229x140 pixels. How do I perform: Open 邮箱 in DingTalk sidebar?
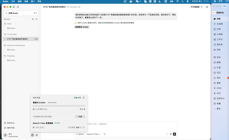(217, 62)
